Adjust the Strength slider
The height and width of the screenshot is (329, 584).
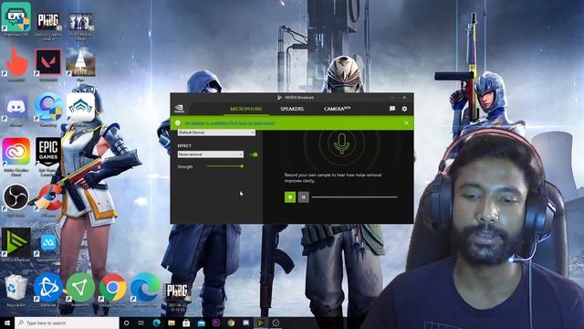pos(225,166)
